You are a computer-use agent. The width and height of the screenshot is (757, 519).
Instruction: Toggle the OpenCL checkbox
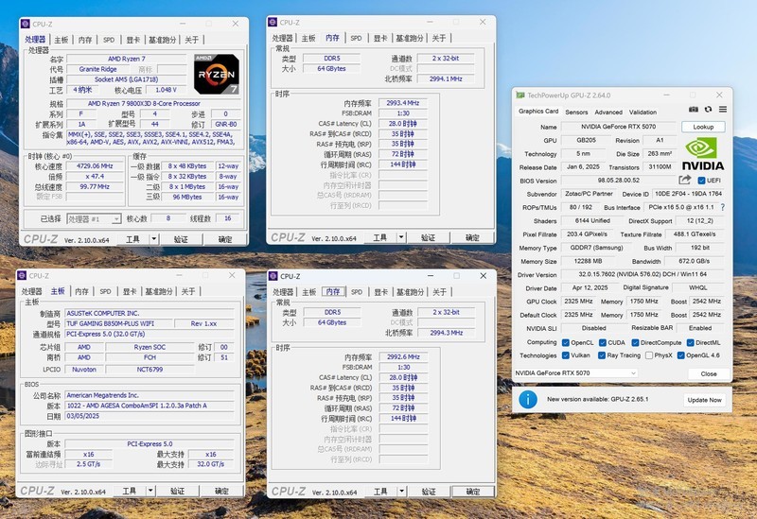coord(565,342)
